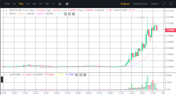Open the technical indicators chart icon

[x=60, y=4]
